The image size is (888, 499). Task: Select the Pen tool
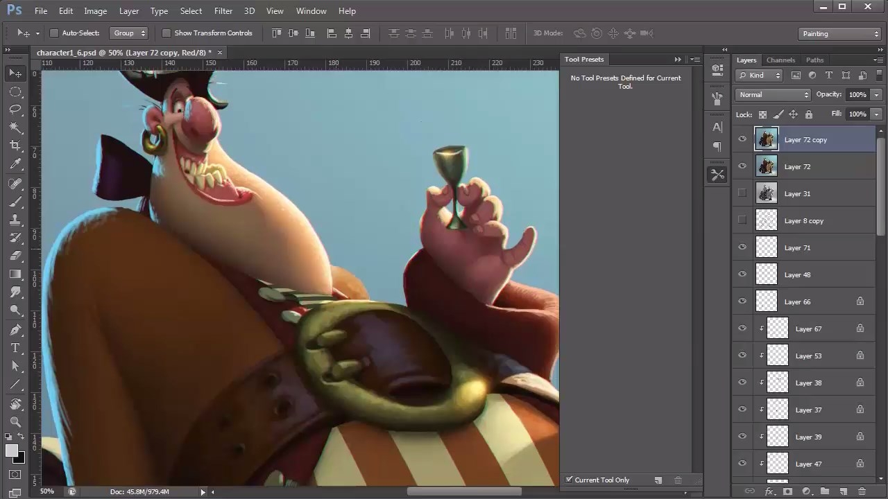[15, 330]
